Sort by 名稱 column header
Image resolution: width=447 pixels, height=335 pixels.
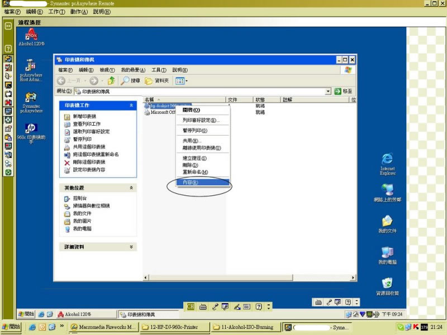[184, 100]
